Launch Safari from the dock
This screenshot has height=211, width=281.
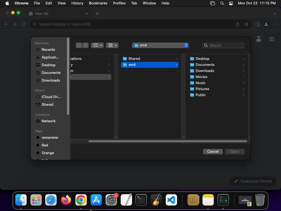51,200
